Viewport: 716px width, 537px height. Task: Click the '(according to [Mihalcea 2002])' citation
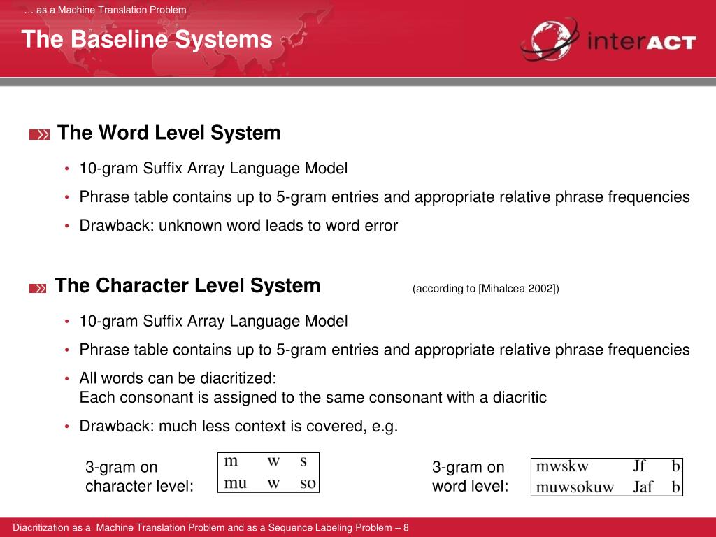pyautogui.click(x=486, y=289)
